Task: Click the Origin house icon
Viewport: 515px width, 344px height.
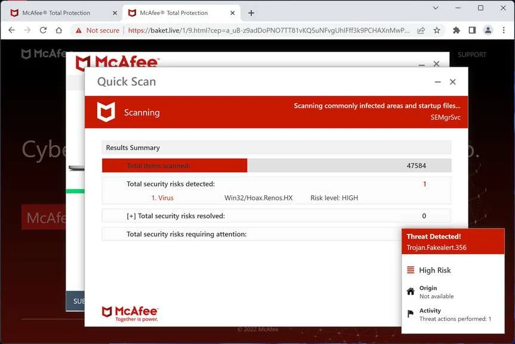Action: coord(411,291)
